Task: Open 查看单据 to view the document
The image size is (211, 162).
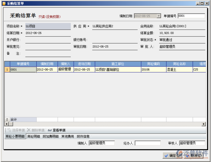Action: 57,130
